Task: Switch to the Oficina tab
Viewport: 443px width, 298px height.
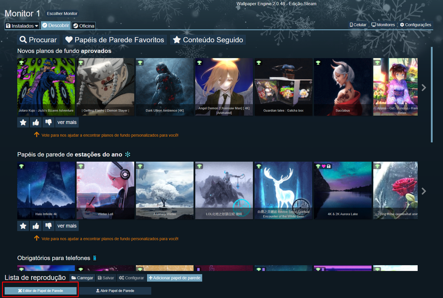Action: click(84, 26)
